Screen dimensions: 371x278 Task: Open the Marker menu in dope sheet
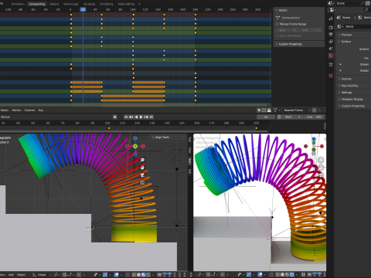coord(16,110)
